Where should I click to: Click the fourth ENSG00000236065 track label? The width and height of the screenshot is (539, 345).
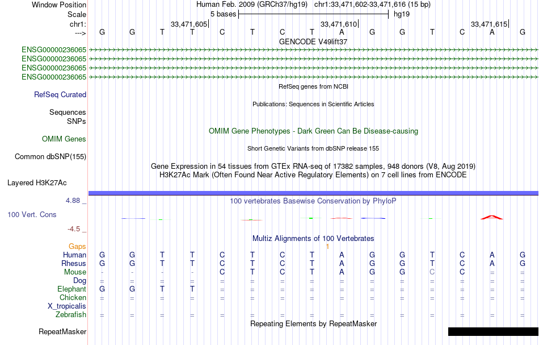[54, 77]
